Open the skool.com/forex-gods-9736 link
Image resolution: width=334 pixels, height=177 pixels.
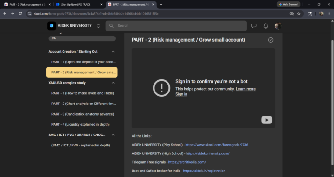pos(217,145)
